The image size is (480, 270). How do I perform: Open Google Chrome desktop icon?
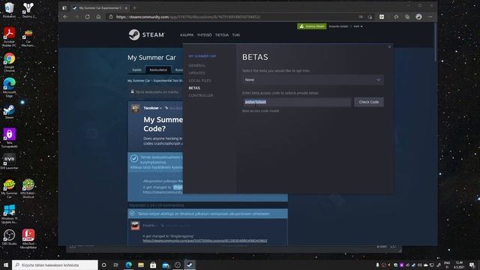click(9, 62)
